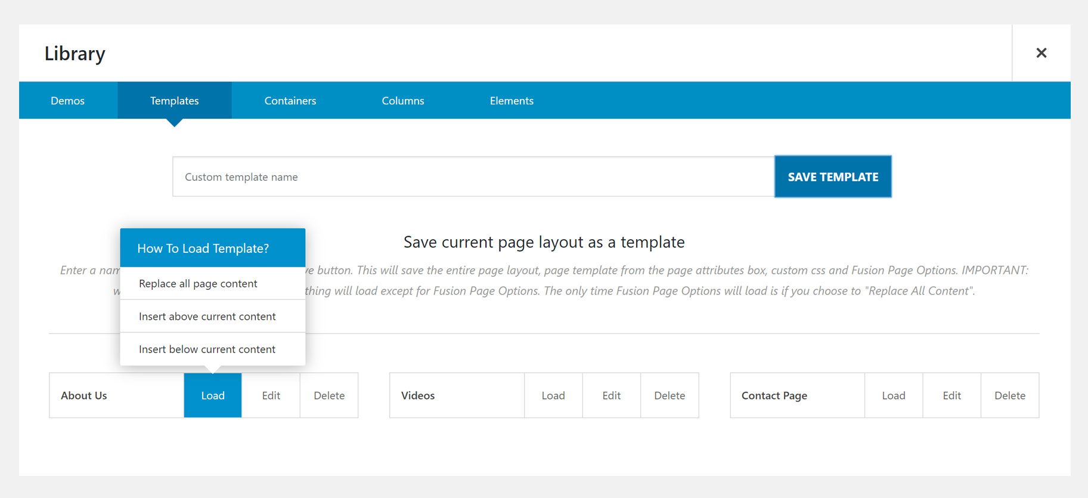Select Insert above current content
Screen dimensions: 1088x498
[x=213, y=316]
